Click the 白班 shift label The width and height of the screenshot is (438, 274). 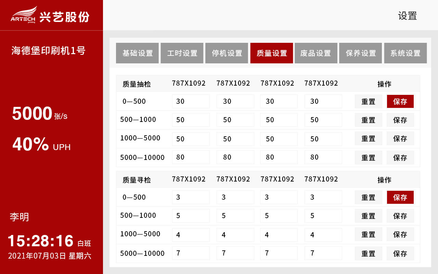pos(85,244)
